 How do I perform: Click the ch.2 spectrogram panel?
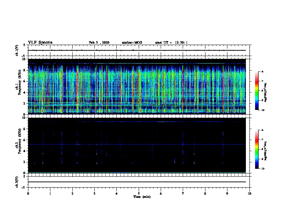(137, 145)
